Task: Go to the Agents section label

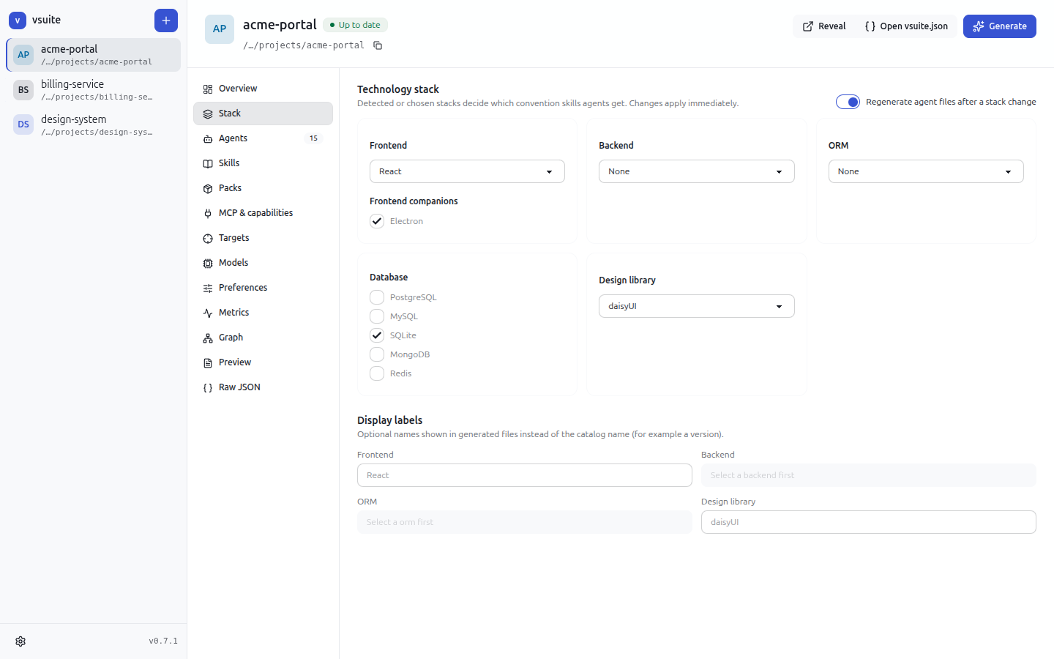Action: 233,138
